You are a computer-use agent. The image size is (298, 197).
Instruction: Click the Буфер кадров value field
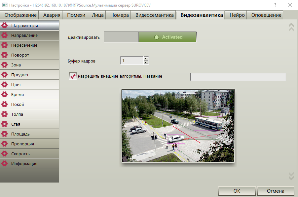[132, 61]
